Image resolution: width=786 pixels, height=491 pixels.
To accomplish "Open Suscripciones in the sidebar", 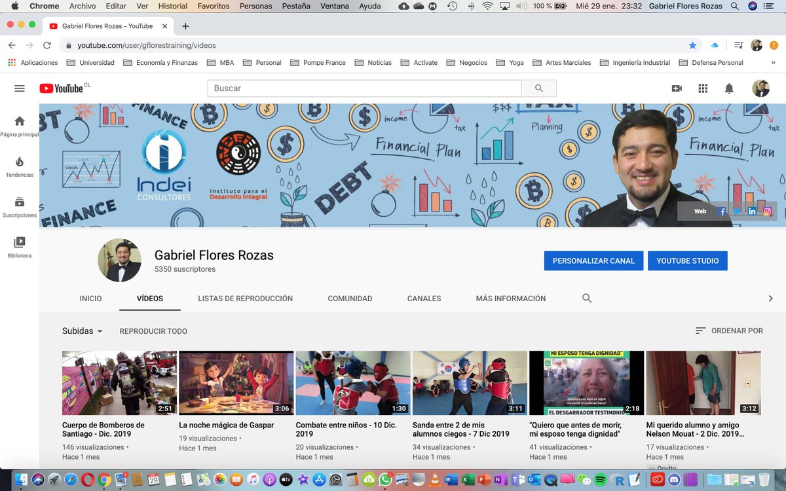I will pyautogui.click(x=20, y=207).
